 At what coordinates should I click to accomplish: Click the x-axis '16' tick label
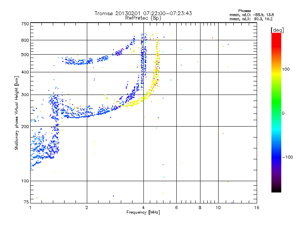(x=257, y=208)
